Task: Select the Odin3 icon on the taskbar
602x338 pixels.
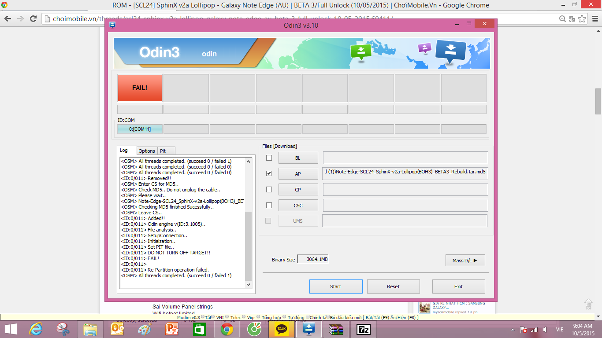Action: point(309,329)
